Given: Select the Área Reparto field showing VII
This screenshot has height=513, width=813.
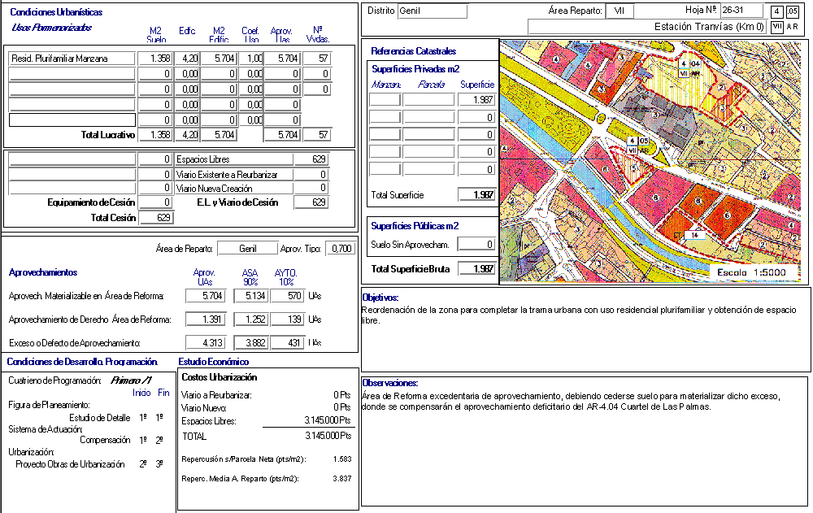Looking at the screenshot, I should [620, 11].
